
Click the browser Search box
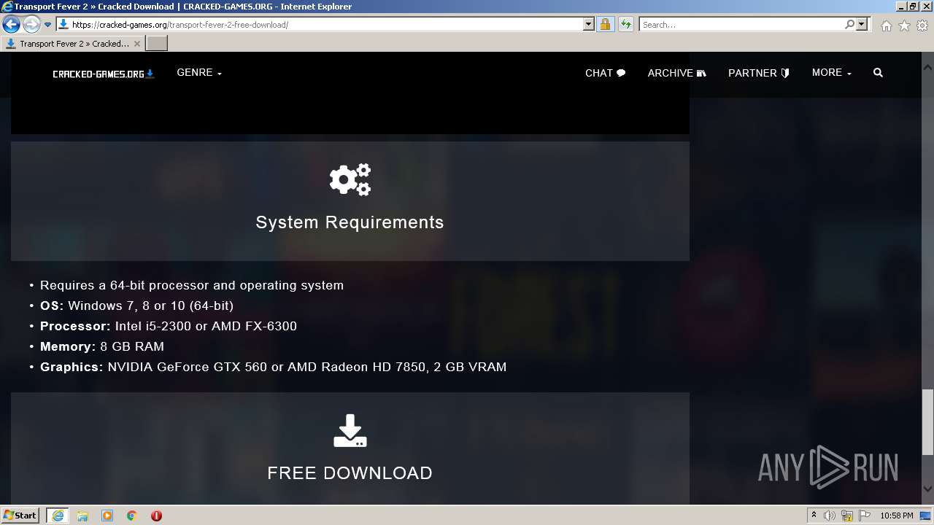pos(741,24)
